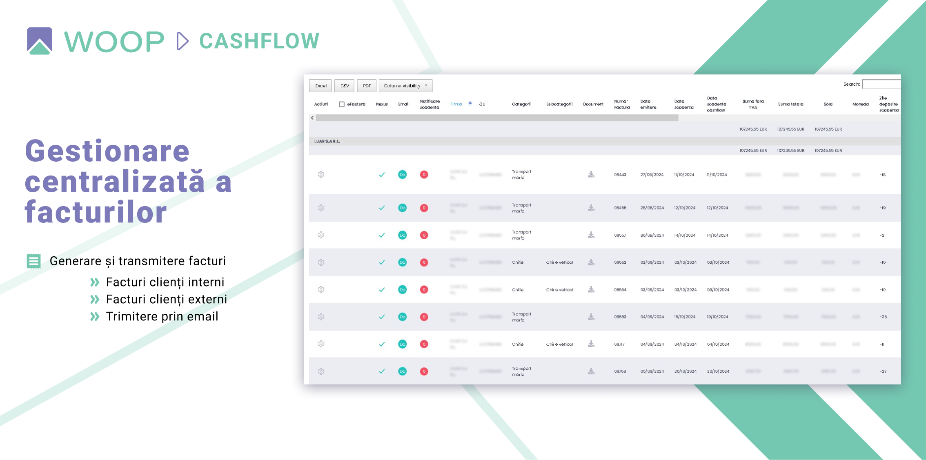This screenshot has width=926, height=460.
Task: Open actions gear for invoice 09564
Action: pyautogui.click(x=321, y=289)
